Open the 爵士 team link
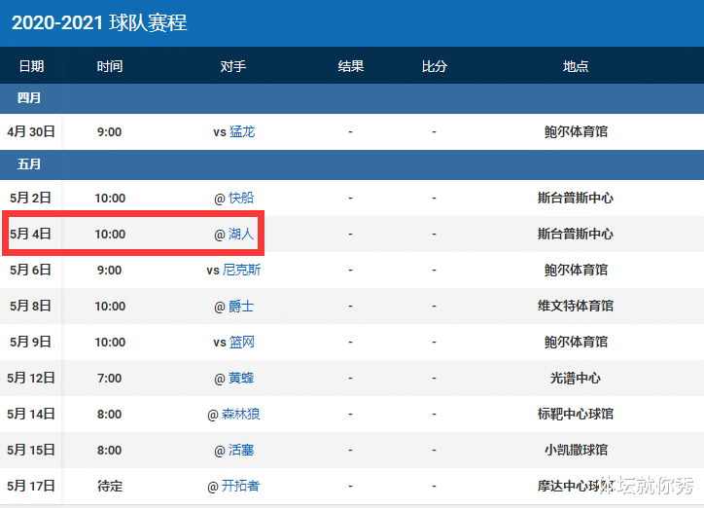 241,306
